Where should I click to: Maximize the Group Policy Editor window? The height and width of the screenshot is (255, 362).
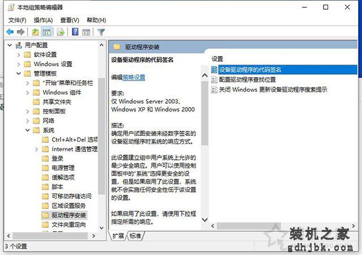(326, 7)
